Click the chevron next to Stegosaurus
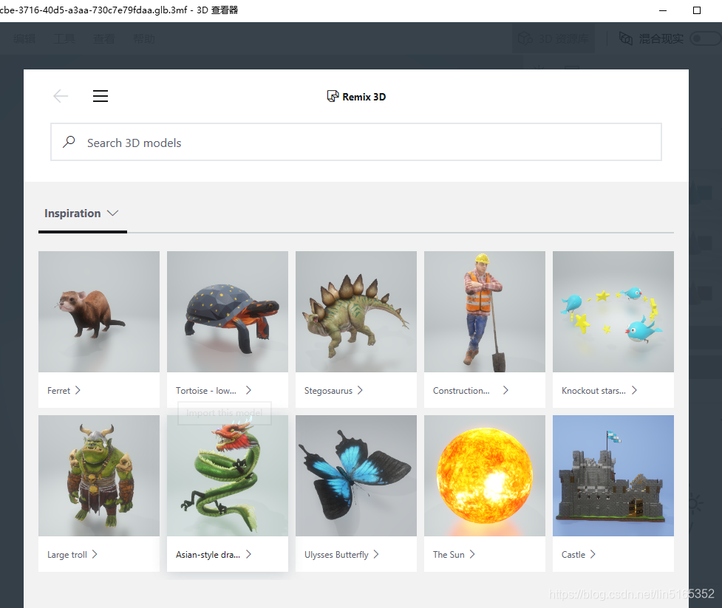 (x=360, y=390)
